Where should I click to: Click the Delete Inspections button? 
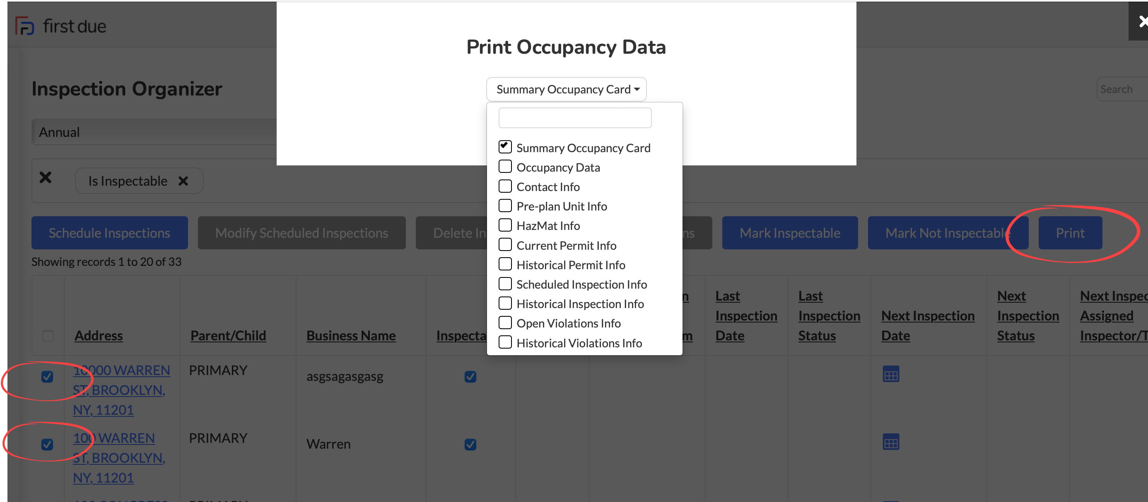tap(451, 233)
